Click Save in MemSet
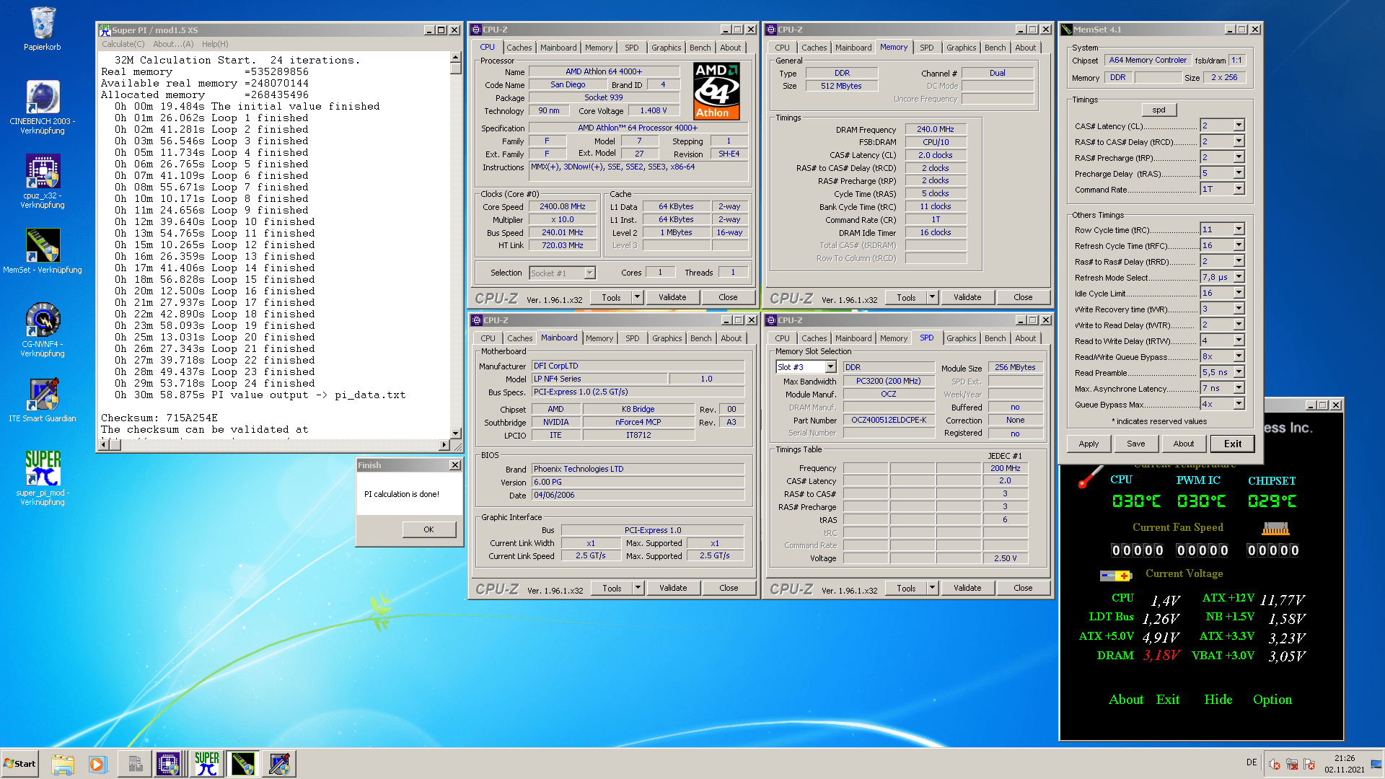Viewport: 1385px width, 779px height. coord(1136,444)
